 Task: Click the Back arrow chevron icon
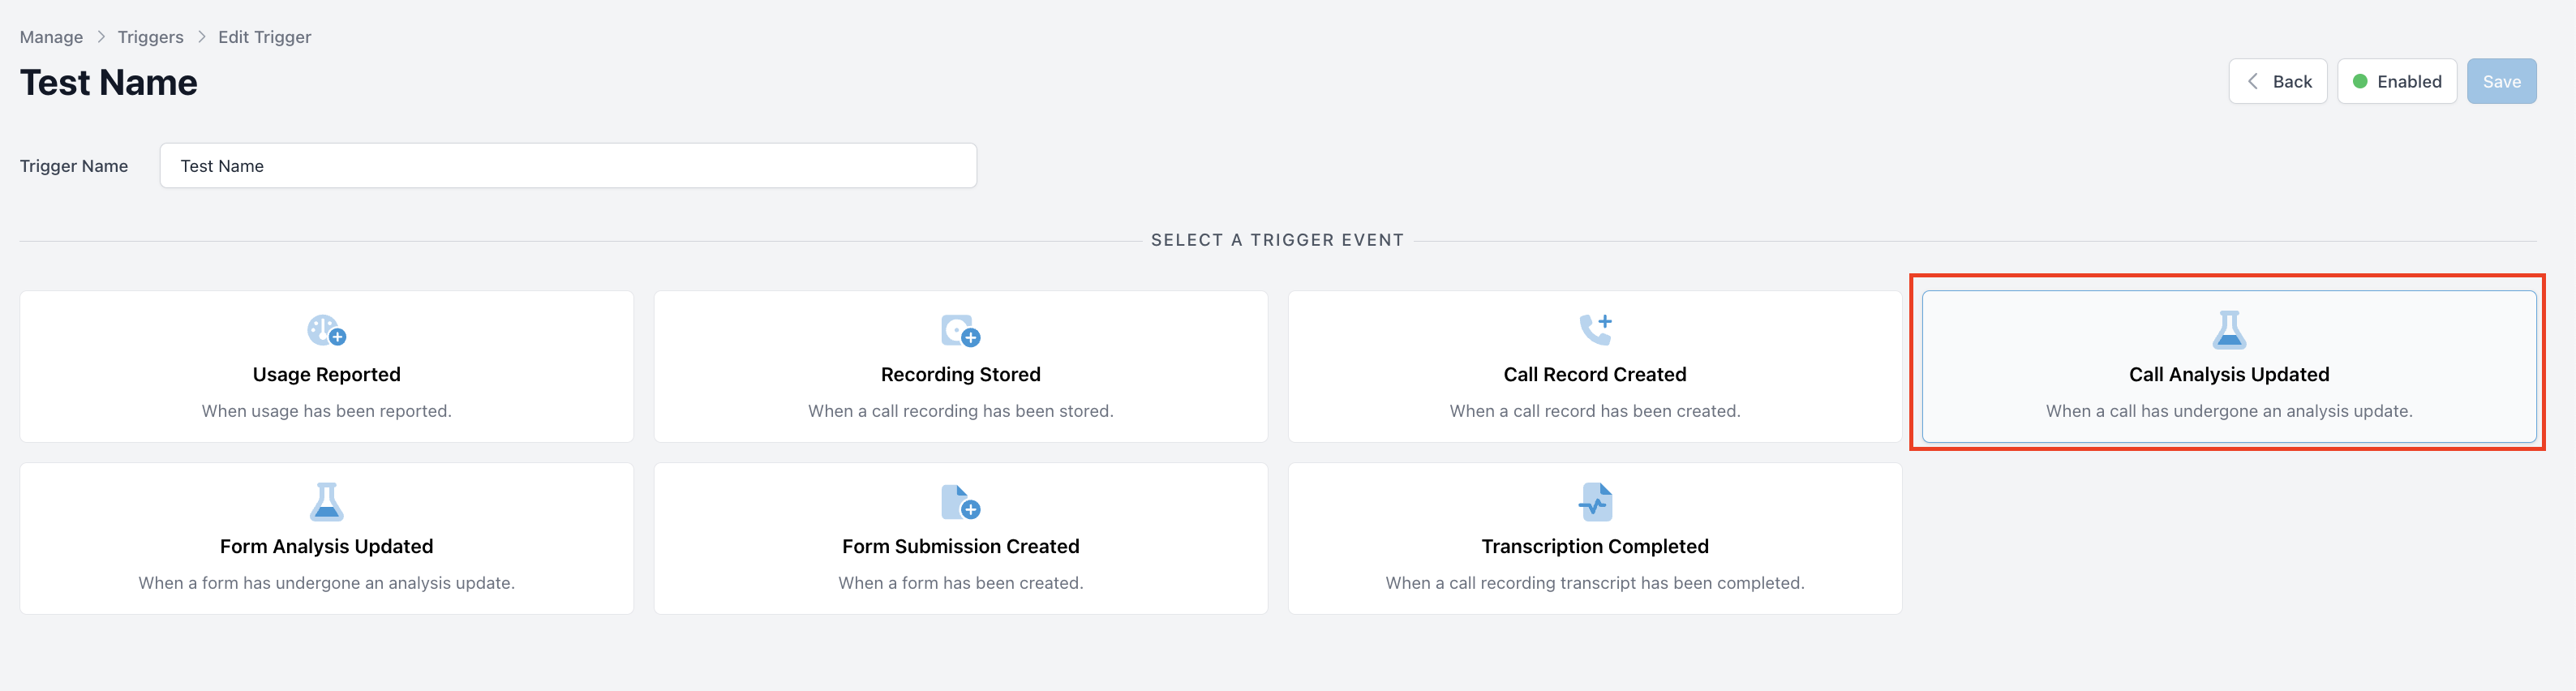2253,81
